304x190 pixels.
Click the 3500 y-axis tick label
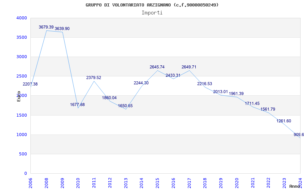(22, 37)
